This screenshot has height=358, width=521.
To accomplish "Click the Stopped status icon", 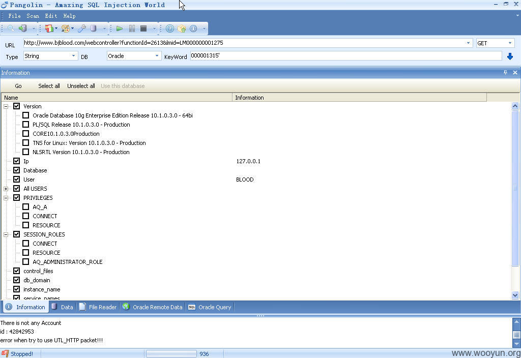I will point(5,354).
